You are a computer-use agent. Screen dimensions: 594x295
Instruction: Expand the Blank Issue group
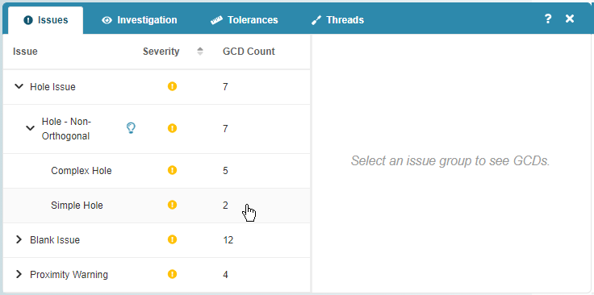(x=19, y=239)
